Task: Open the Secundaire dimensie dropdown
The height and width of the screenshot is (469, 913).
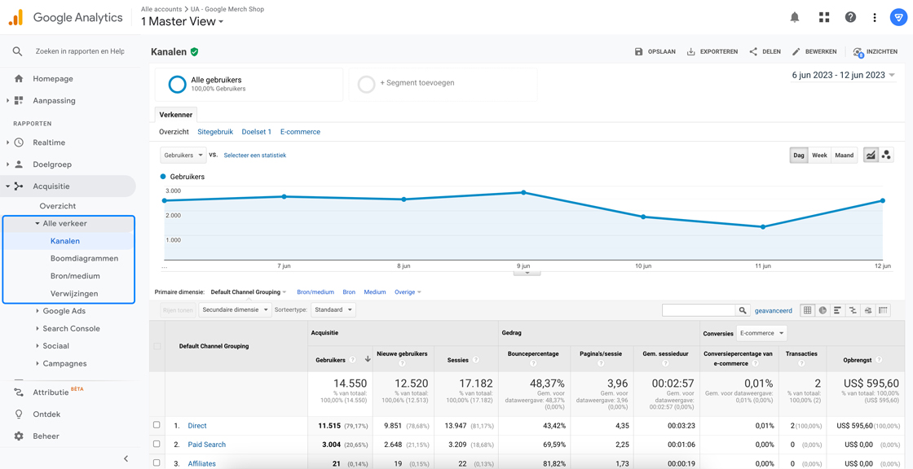Action: [x=236, y=310]
